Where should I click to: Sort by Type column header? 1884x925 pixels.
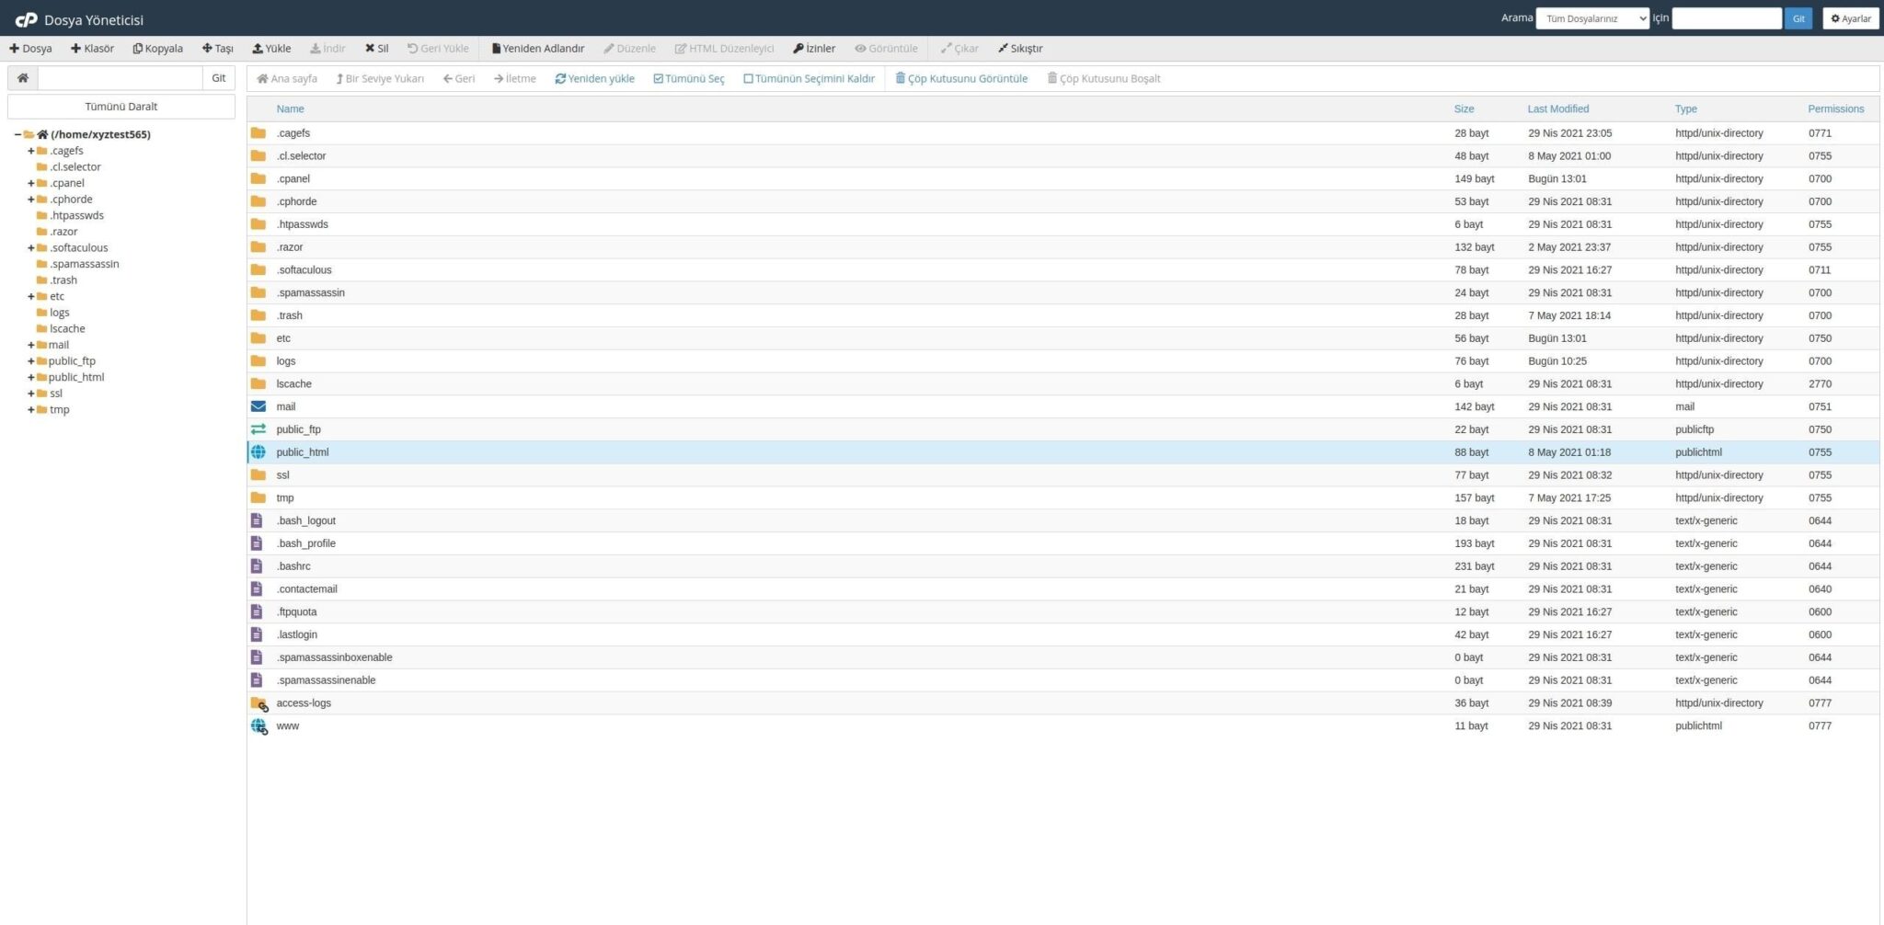tap(1685, 108)
